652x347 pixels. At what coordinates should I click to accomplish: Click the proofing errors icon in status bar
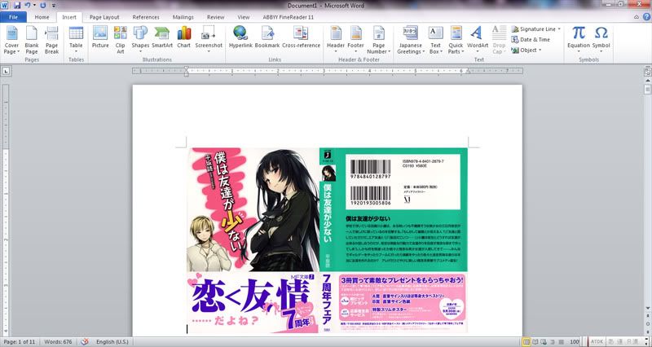85,341
